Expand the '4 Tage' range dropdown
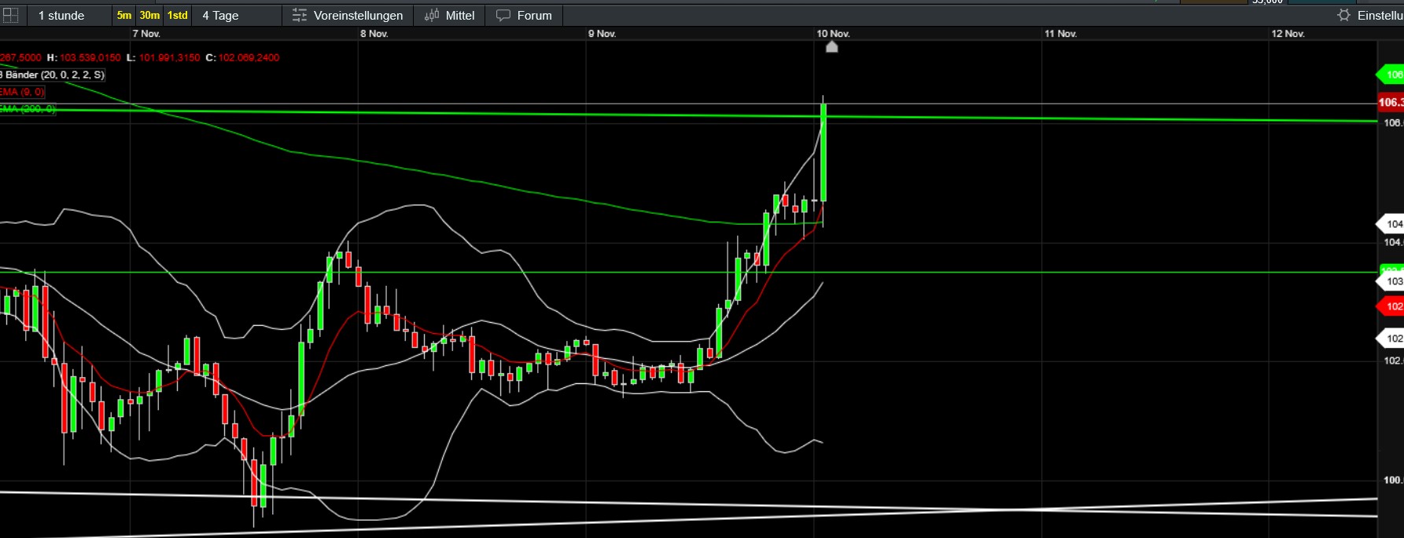This screenshot has height=538, width=1404. point(221,15)
